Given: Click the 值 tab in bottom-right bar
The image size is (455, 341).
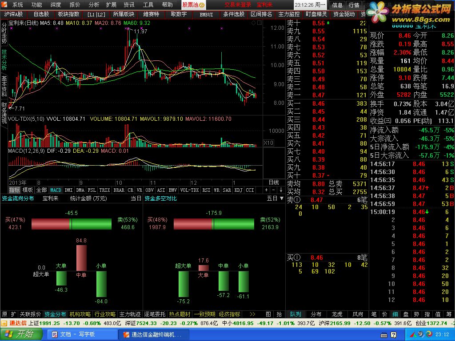Looking at the screenshot, I should [438, 314].
